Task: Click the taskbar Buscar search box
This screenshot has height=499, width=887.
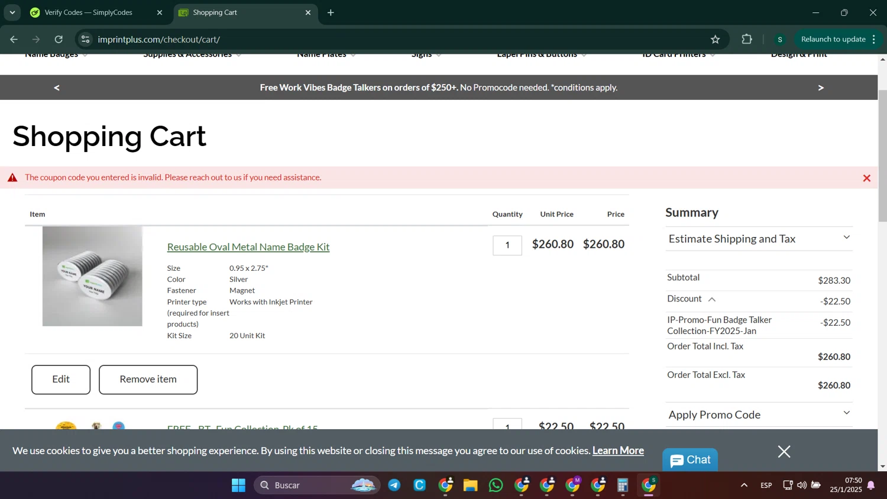Action: click(x=317, y=485)
